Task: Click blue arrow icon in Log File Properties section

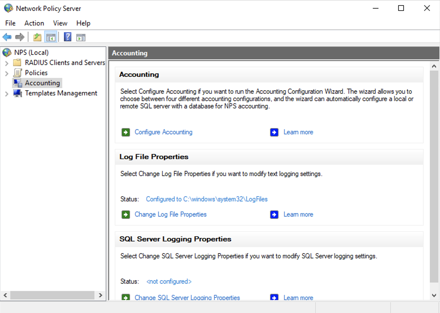Action: (274, 215)
